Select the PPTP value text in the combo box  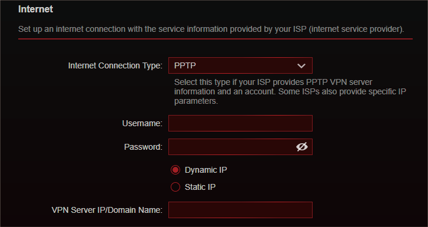point(185,65)
